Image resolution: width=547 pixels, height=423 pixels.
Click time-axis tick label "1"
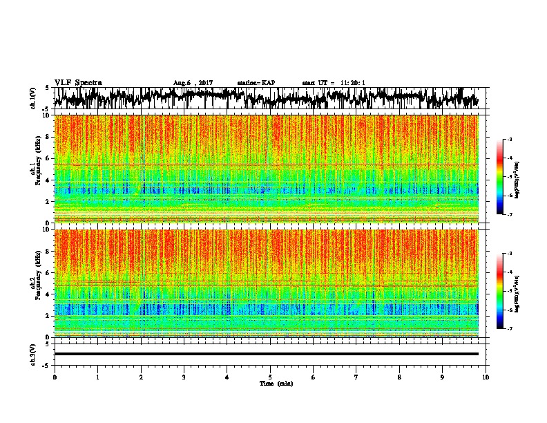[x=97, y=377]
